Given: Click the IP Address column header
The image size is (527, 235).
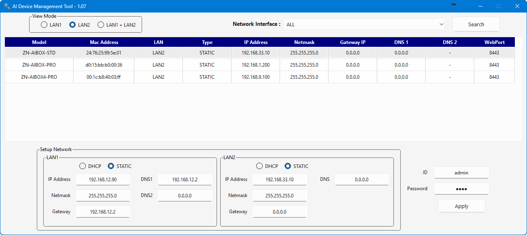Looking at the screenshot, I should pos(255,42).
